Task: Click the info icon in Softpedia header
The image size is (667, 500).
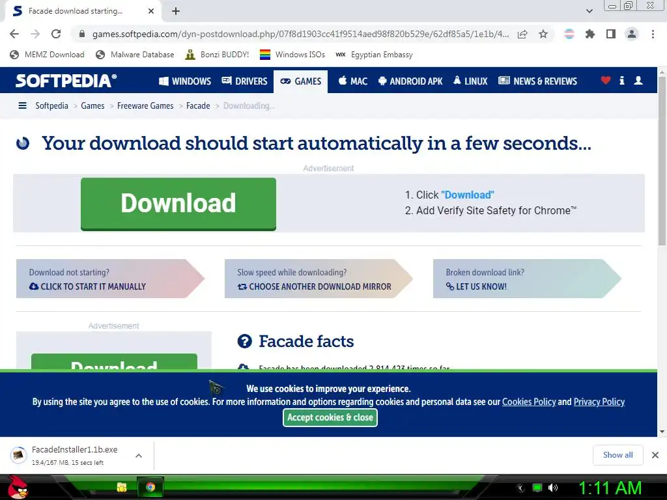Action: (x=622, y=80)
